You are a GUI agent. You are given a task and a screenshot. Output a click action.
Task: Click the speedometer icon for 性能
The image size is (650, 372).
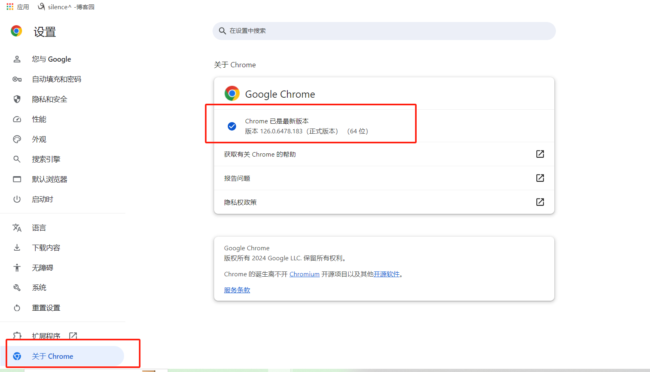click(17, 119)
